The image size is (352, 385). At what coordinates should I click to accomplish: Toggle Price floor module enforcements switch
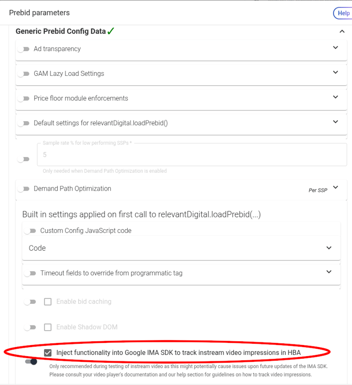click(23, 98)
